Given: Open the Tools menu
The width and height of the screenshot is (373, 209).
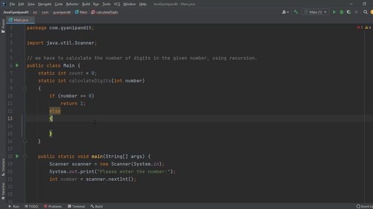Looking at the screenshot, I should (x=106, y=4).
